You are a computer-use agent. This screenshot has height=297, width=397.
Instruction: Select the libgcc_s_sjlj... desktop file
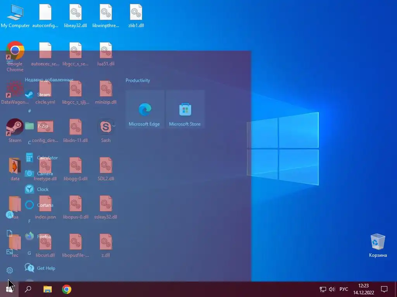(76, 92)
